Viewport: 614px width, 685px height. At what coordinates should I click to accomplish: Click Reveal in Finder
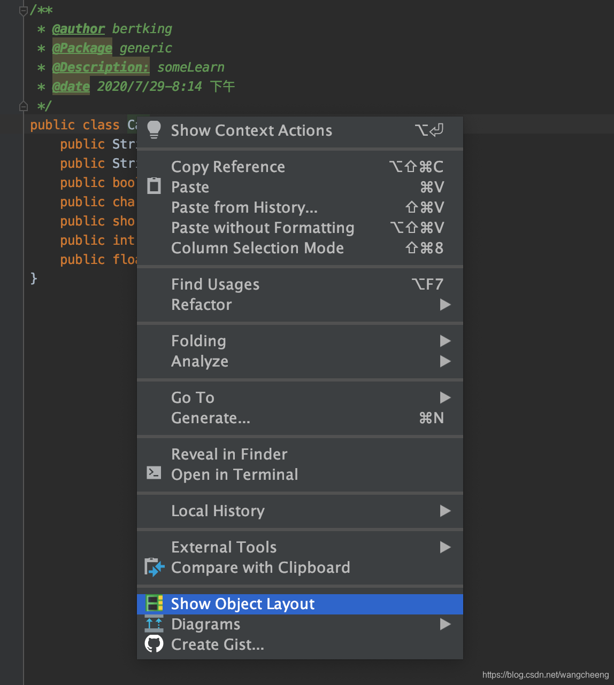[x=229, y=454]
